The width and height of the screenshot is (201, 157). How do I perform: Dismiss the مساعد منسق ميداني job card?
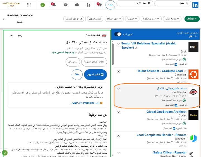pos(118,89)
